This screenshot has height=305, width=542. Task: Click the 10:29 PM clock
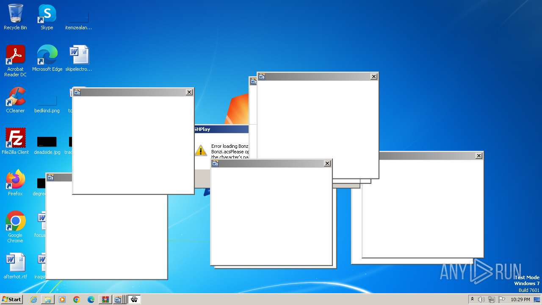coord(520,299)
